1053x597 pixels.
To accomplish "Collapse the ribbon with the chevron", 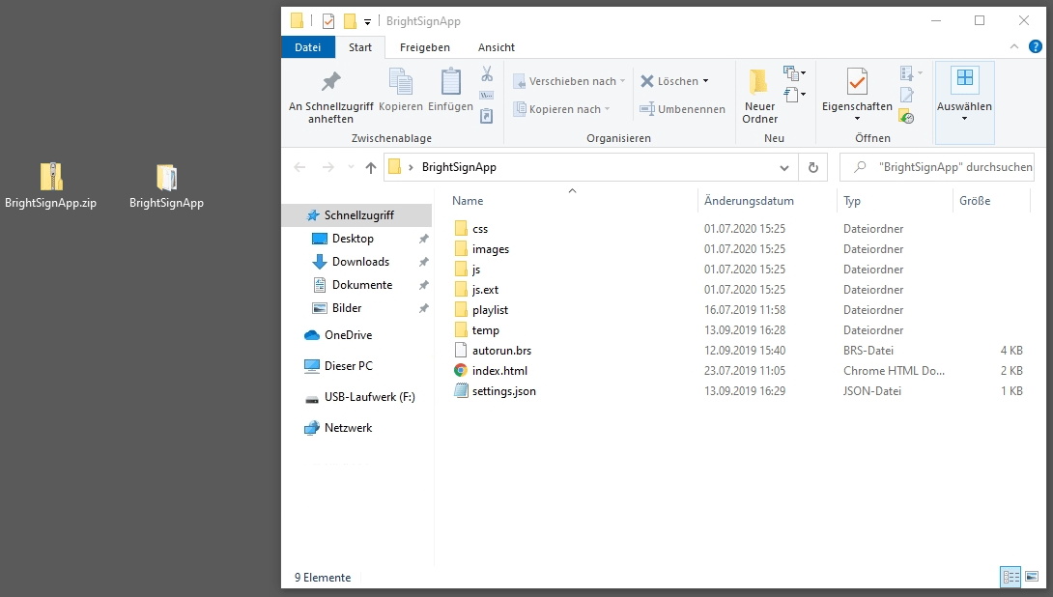I will click(x=1013, y=46).
